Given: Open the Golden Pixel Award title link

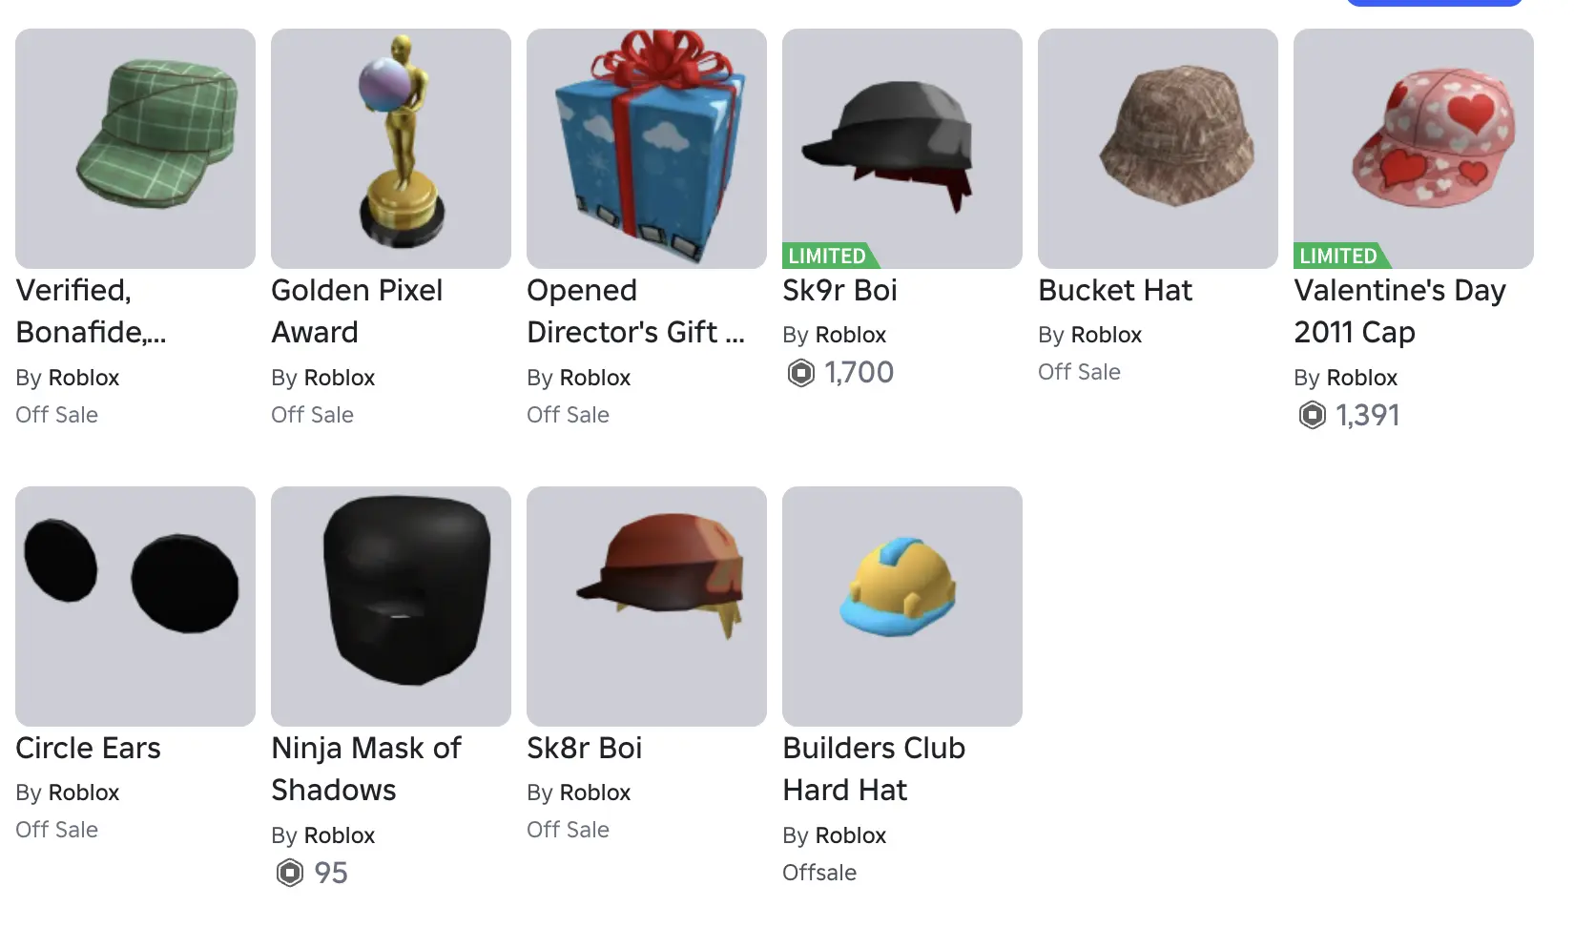Looking at the screenshot, I should [357, 311].
